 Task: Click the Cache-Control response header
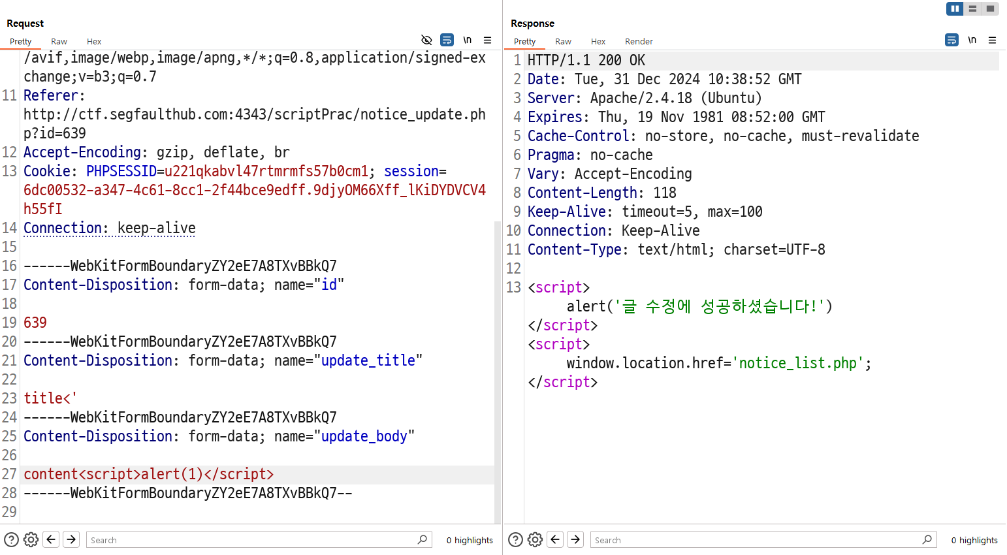tap(724, 136)
